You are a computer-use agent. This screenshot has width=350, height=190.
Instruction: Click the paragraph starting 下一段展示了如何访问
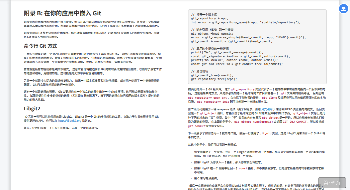(x=256, y=135)
